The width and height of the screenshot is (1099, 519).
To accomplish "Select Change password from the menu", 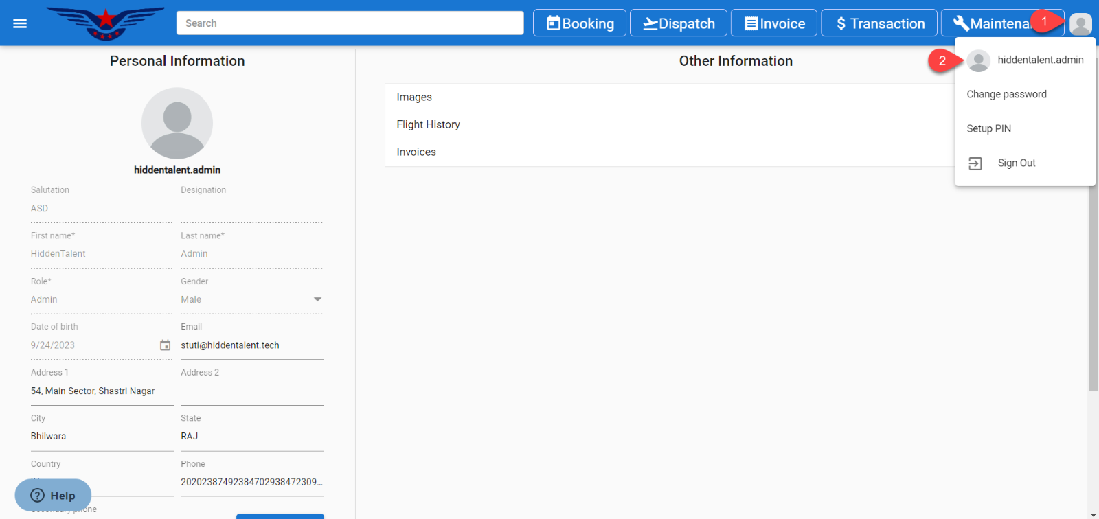I will click(x=1006, y=94).
